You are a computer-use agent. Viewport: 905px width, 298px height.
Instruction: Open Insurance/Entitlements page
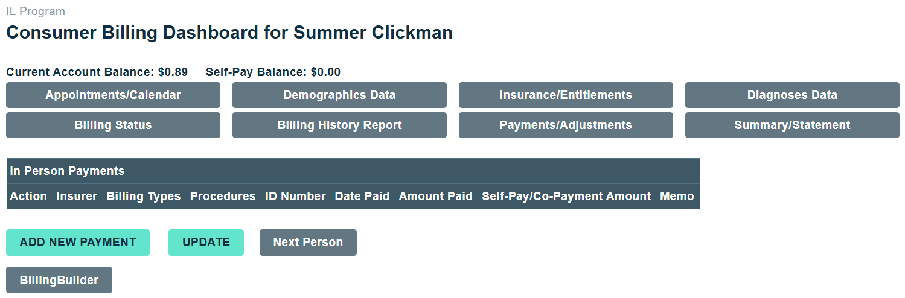coord(566,95)
